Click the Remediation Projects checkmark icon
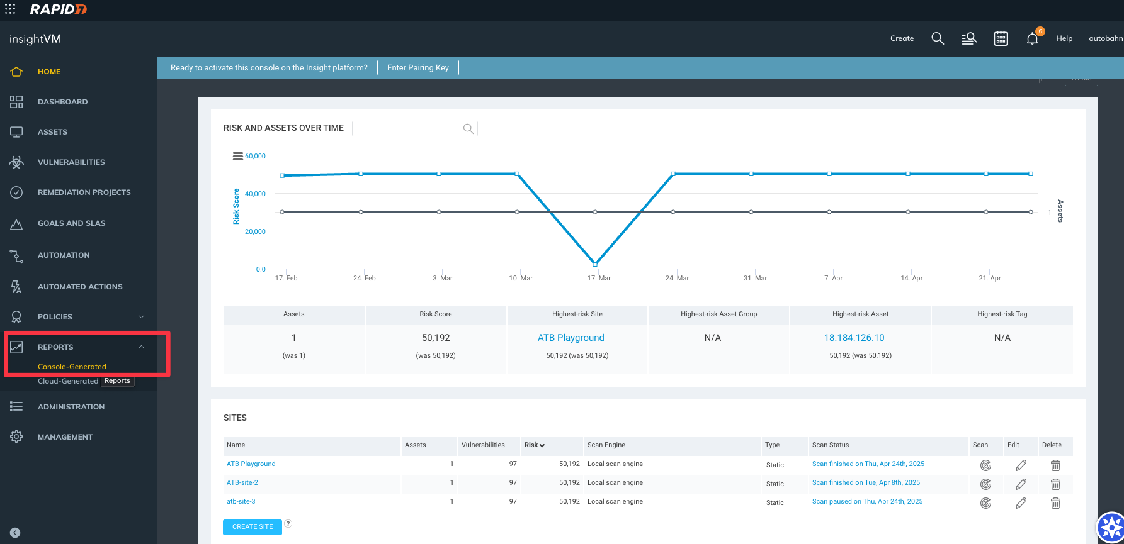The height and width of the screenshot is (544, 1124). point(16,192)
